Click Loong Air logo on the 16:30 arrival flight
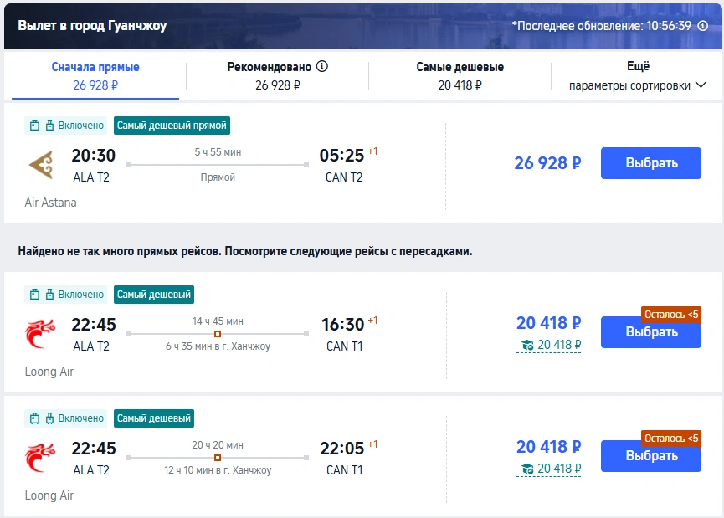The height and width of the screenshot is (518, 724). pyautogui.click(x=40, y=333)
